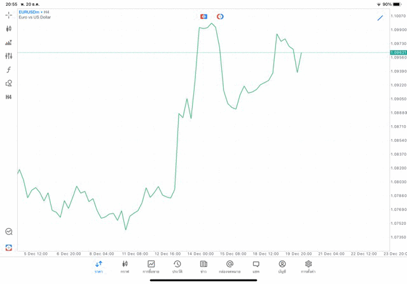The width and height of the screenshot is (407, 284).
Task: Switch to the กราฟ (Chart) tab
Action: point(125,266)
